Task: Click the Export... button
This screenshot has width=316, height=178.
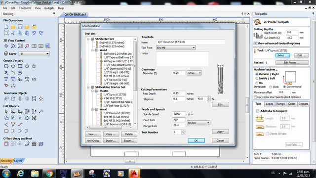Action: click(x=129, y=140)
